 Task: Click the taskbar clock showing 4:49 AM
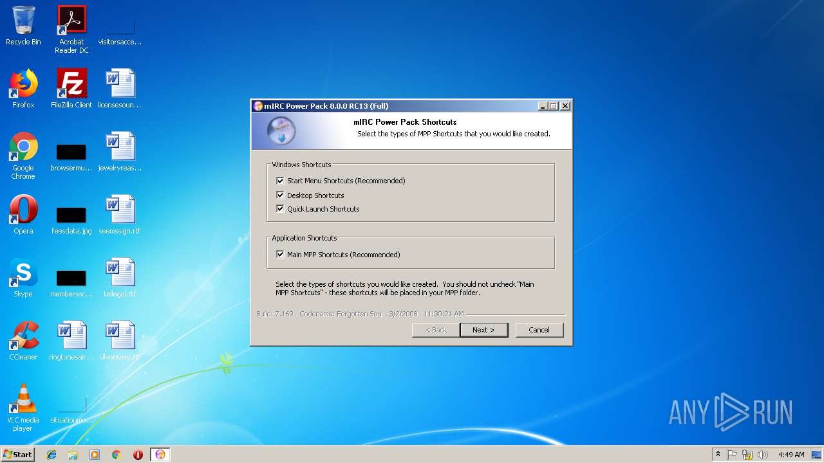pos(791,455)
